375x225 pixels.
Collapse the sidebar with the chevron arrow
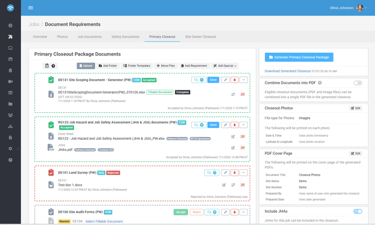point(18,149)
